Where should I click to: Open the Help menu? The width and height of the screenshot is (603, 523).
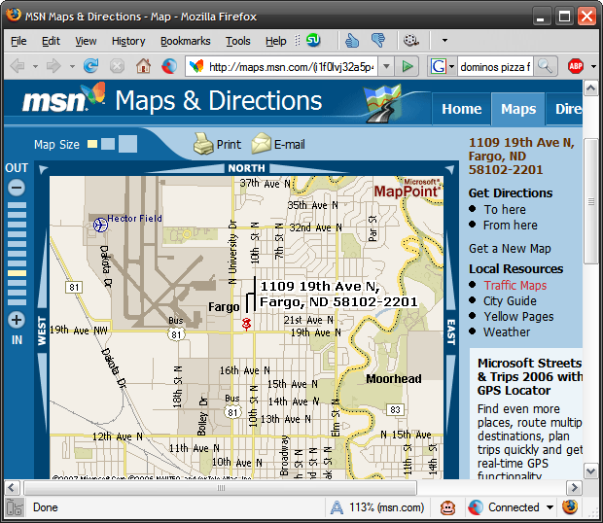click(276, 41)
